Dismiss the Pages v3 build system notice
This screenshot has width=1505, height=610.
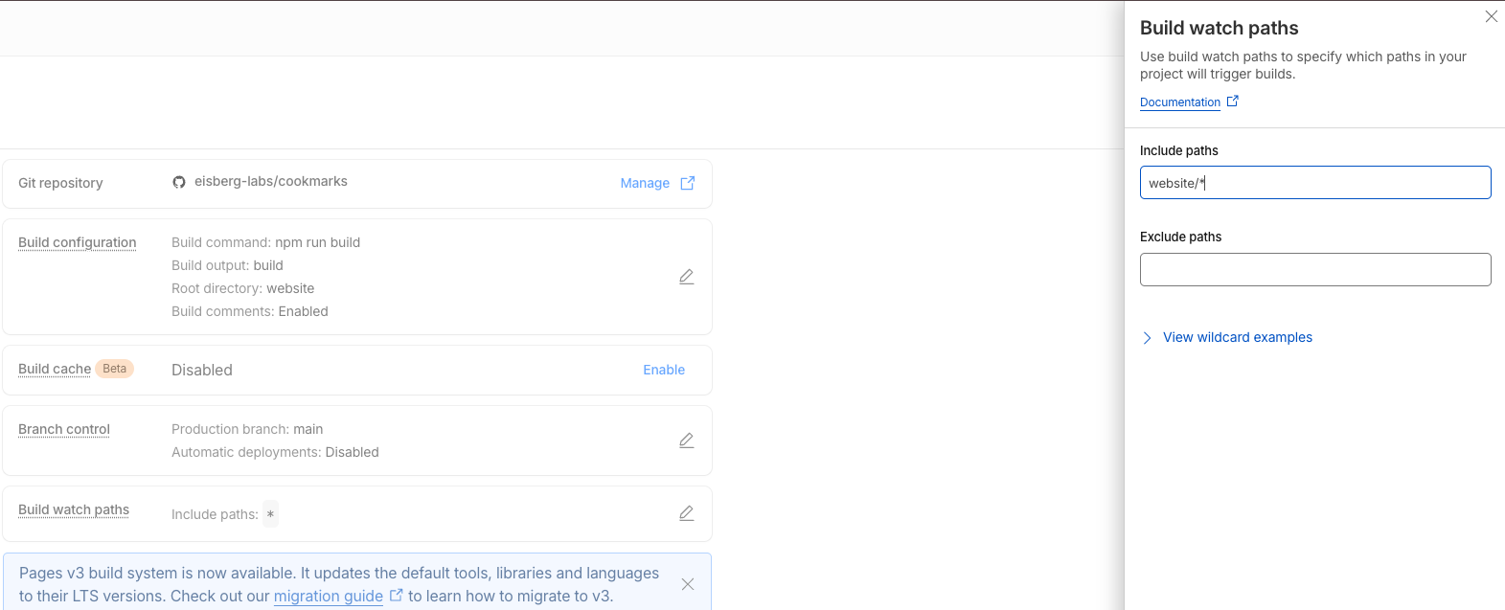pos(688,584)
